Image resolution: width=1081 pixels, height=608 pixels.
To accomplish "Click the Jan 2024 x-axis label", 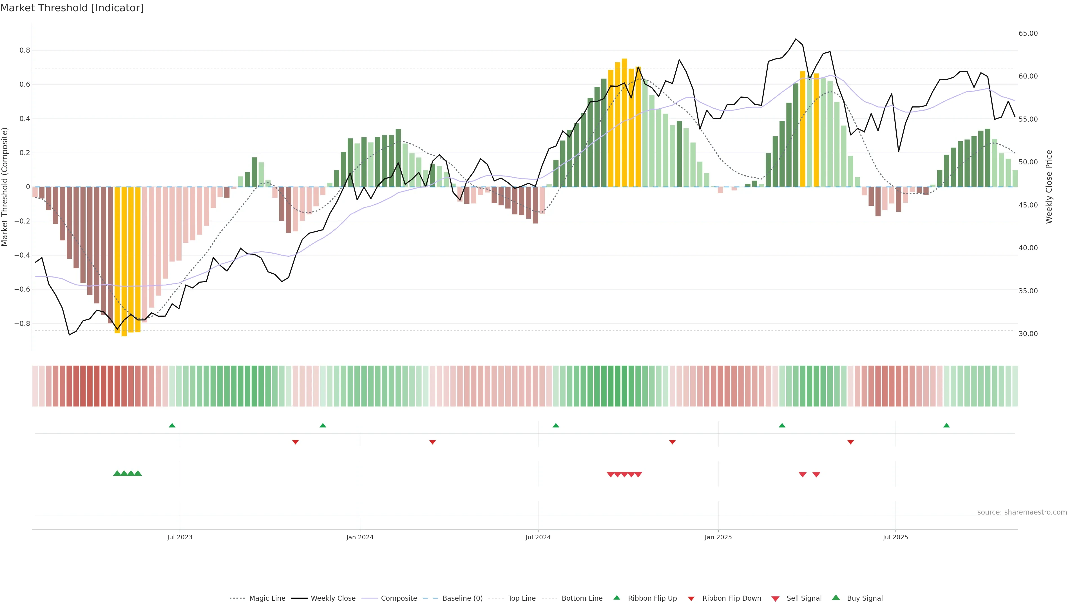I will pos(360,537).
